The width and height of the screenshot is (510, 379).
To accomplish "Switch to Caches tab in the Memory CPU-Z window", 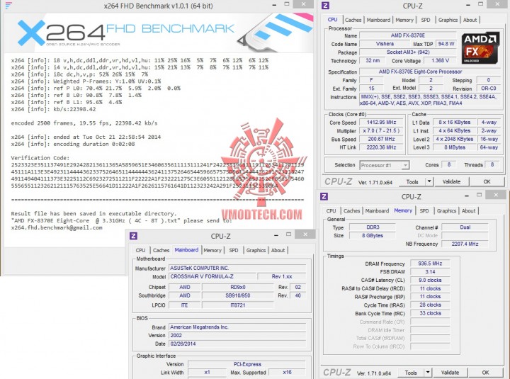I will click(351, 211).
